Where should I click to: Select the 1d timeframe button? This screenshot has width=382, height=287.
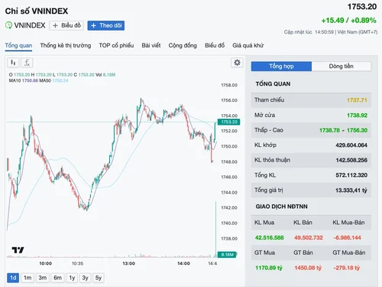[x=13, y=278]
